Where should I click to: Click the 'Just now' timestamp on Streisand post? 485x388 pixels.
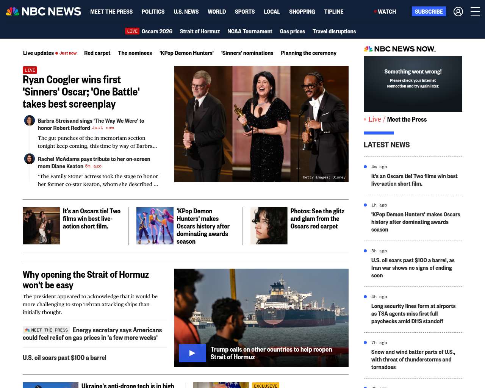103,128
